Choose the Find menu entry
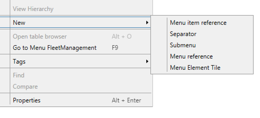Image resolution: width=260 pixels, height=118 pixels. (18, 75)
